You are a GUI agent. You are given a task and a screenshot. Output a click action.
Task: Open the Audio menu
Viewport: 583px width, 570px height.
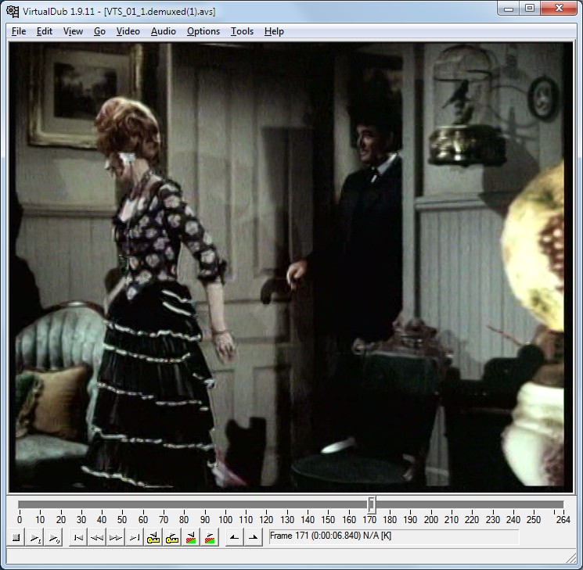(x=164, y=31)
